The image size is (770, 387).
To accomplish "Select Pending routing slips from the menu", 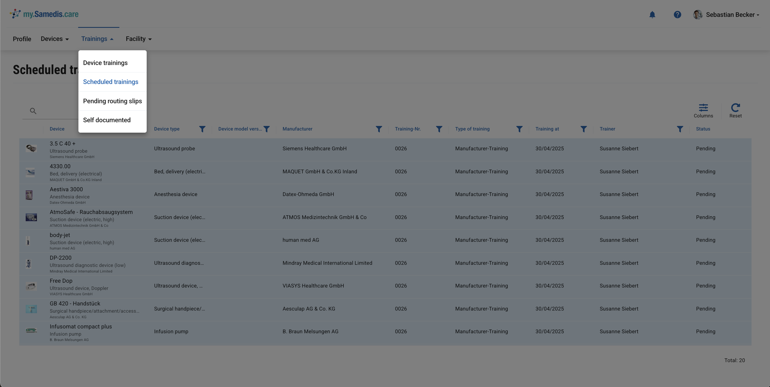I will pos(112,101).
